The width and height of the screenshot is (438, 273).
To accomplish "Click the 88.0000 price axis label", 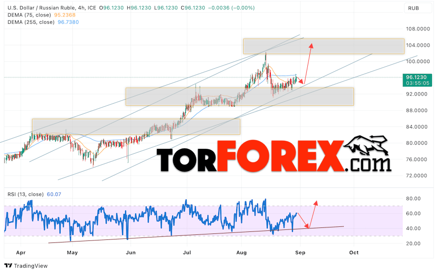I will [417, 110].
